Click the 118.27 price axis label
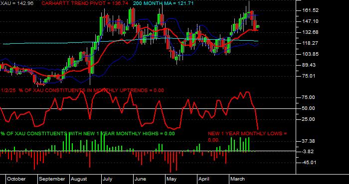 click(x=310, y=43)
